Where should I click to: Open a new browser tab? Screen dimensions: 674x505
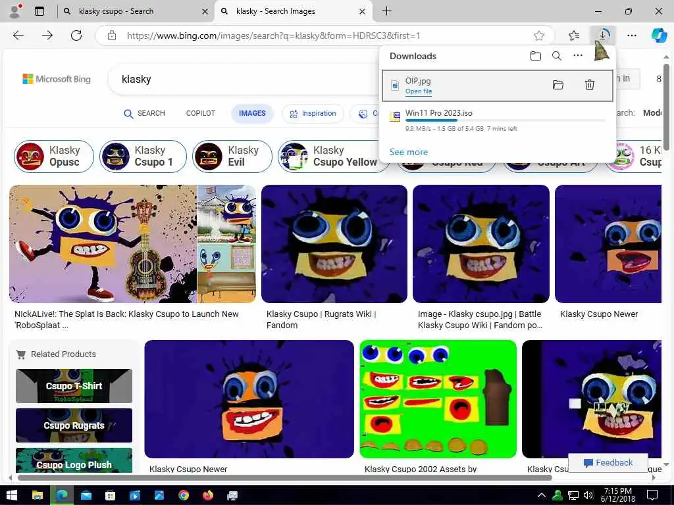(386, 11)
